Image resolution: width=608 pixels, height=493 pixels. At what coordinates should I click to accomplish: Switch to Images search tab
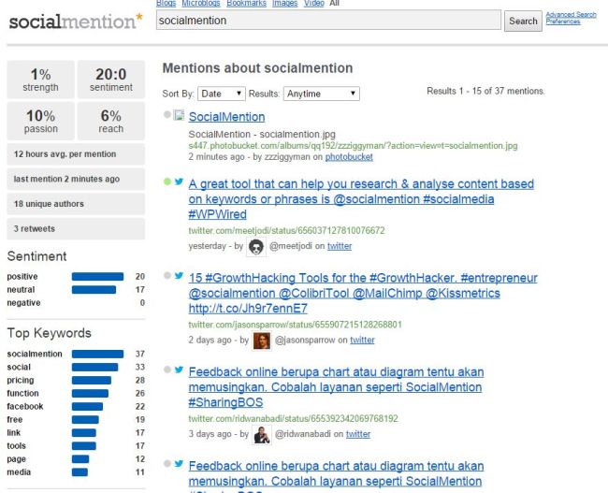click(x=284, y=3)
